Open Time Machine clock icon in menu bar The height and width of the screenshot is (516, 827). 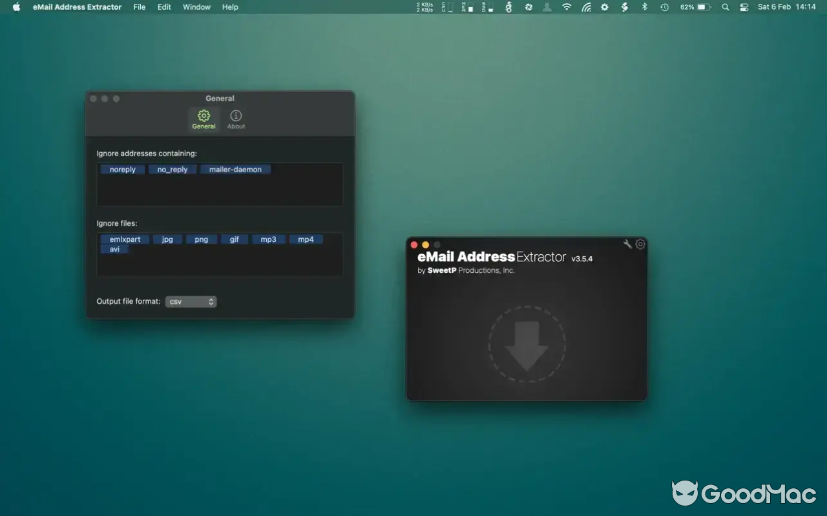tap(664, 7)
